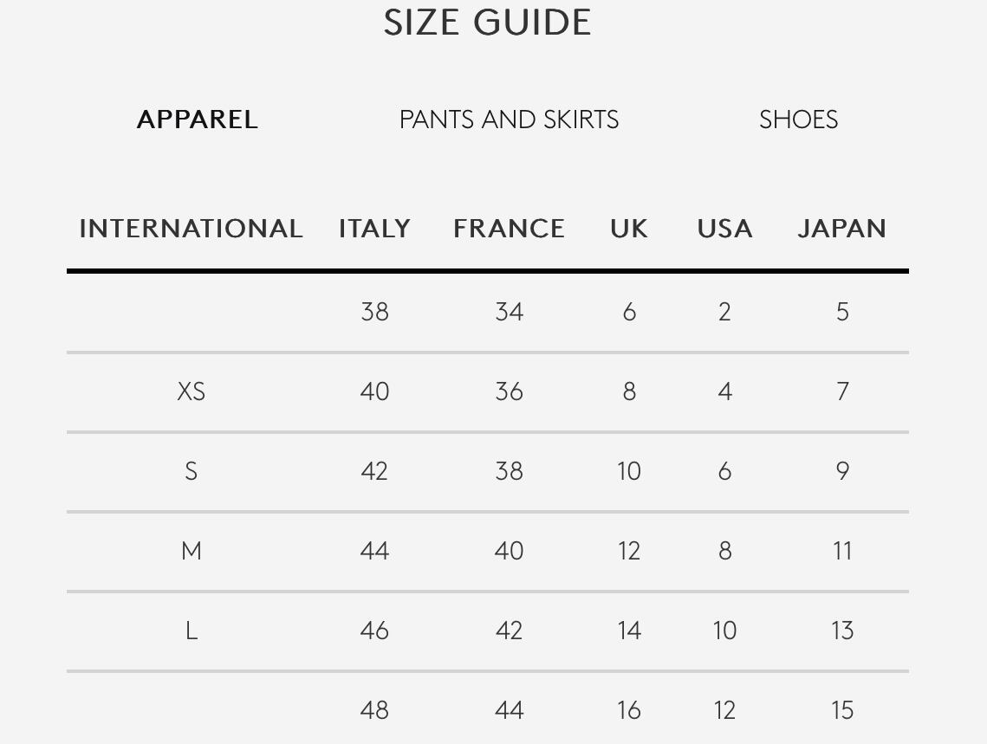Click the S international size cell
The width and height of the screenshot is (987, 744).
(x=191, y=471)
